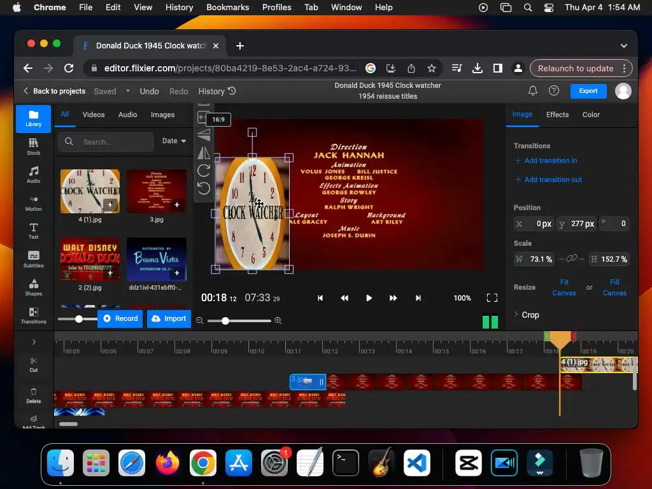This screenshot has height=489, width=652.
Task: Enter fullscreen preview
Action: (x=492, y=298)
